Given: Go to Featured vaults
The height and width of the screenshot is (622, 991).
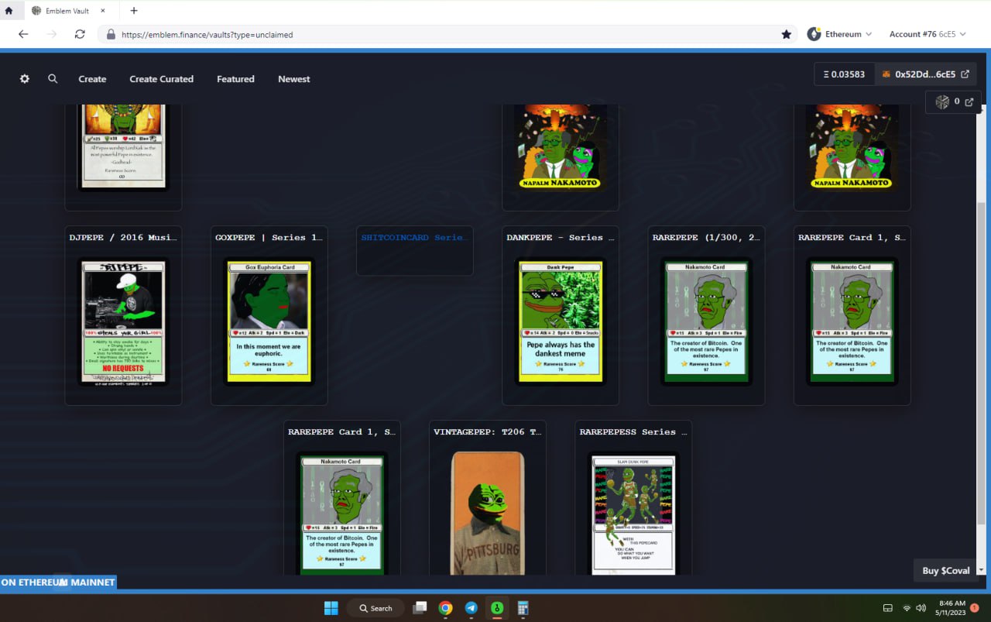Looking at the screenshot, I should (x=235, y=79).
